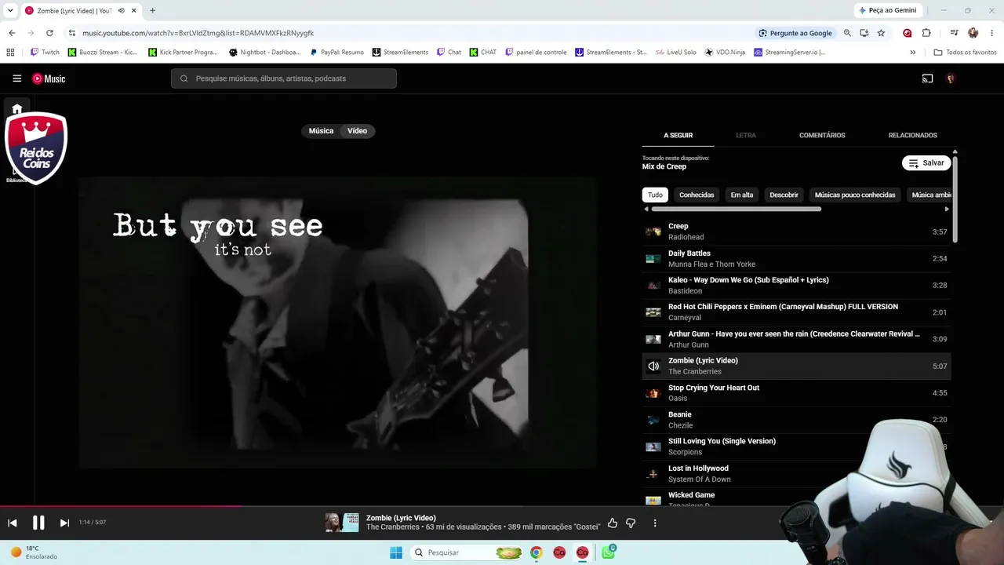Switch to the Relacionados tab
The width and height of the screenshot is (1004, 565).
pos(913,135)
